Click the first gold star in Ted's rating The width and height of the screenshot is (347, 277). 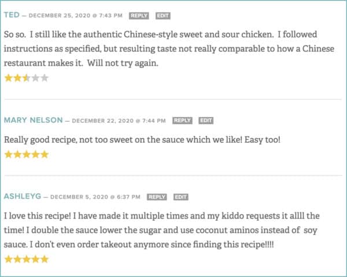coord(8,78)
